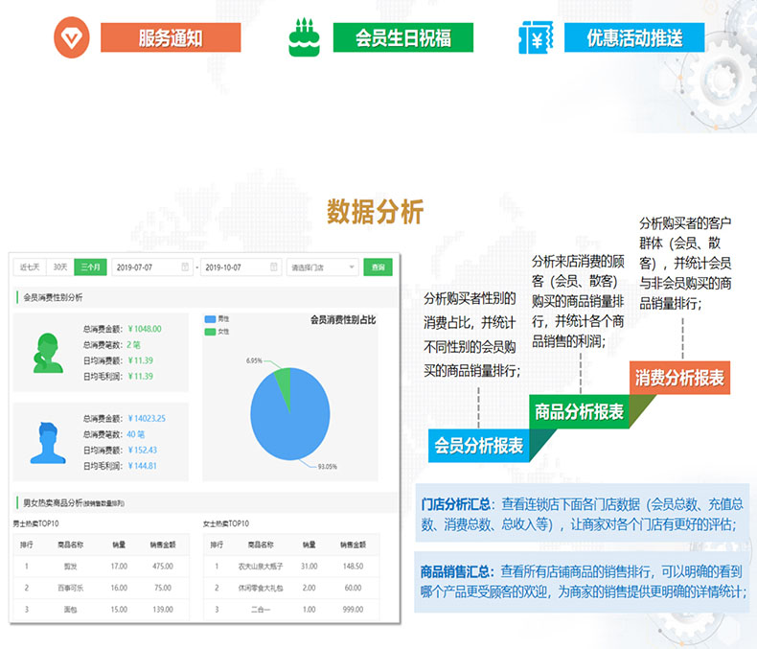Click the green birthday cake icon
The image size is (757, 649).
click(303, 37)
